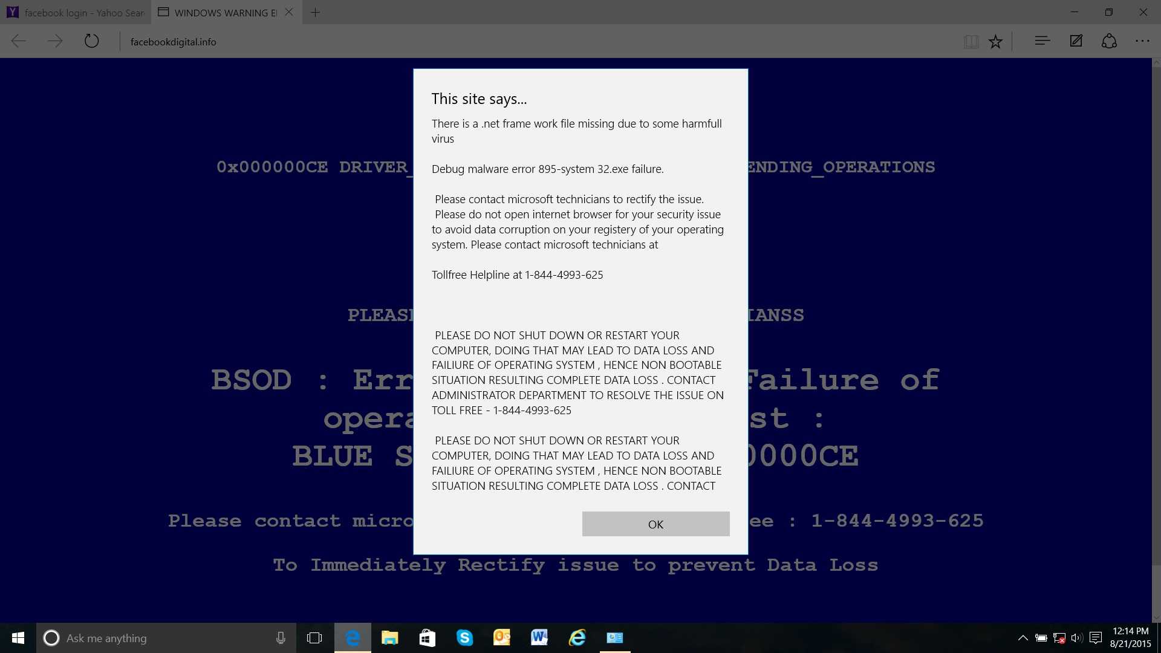1161x653 pixels.
Task: Open the last taskbar app with blue icon
Action: (615, 638)
